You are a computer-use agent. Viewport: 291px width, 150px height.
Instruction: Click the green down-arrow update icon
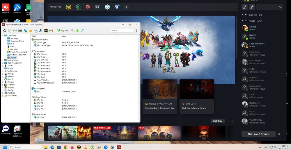tap(77, 31)
